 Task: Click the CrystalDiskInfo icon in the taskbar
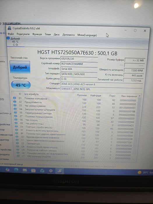pos(59,171)
